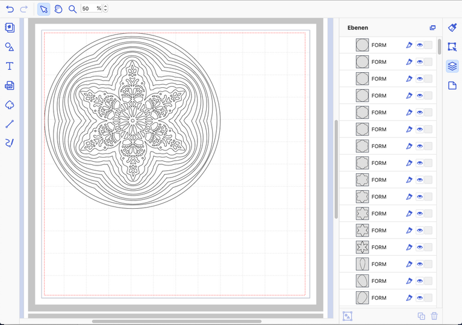Hide the bottommost visible FORM layer via eye
The height and width of the screenshot is (325, 462).
(x=420, y=298)
